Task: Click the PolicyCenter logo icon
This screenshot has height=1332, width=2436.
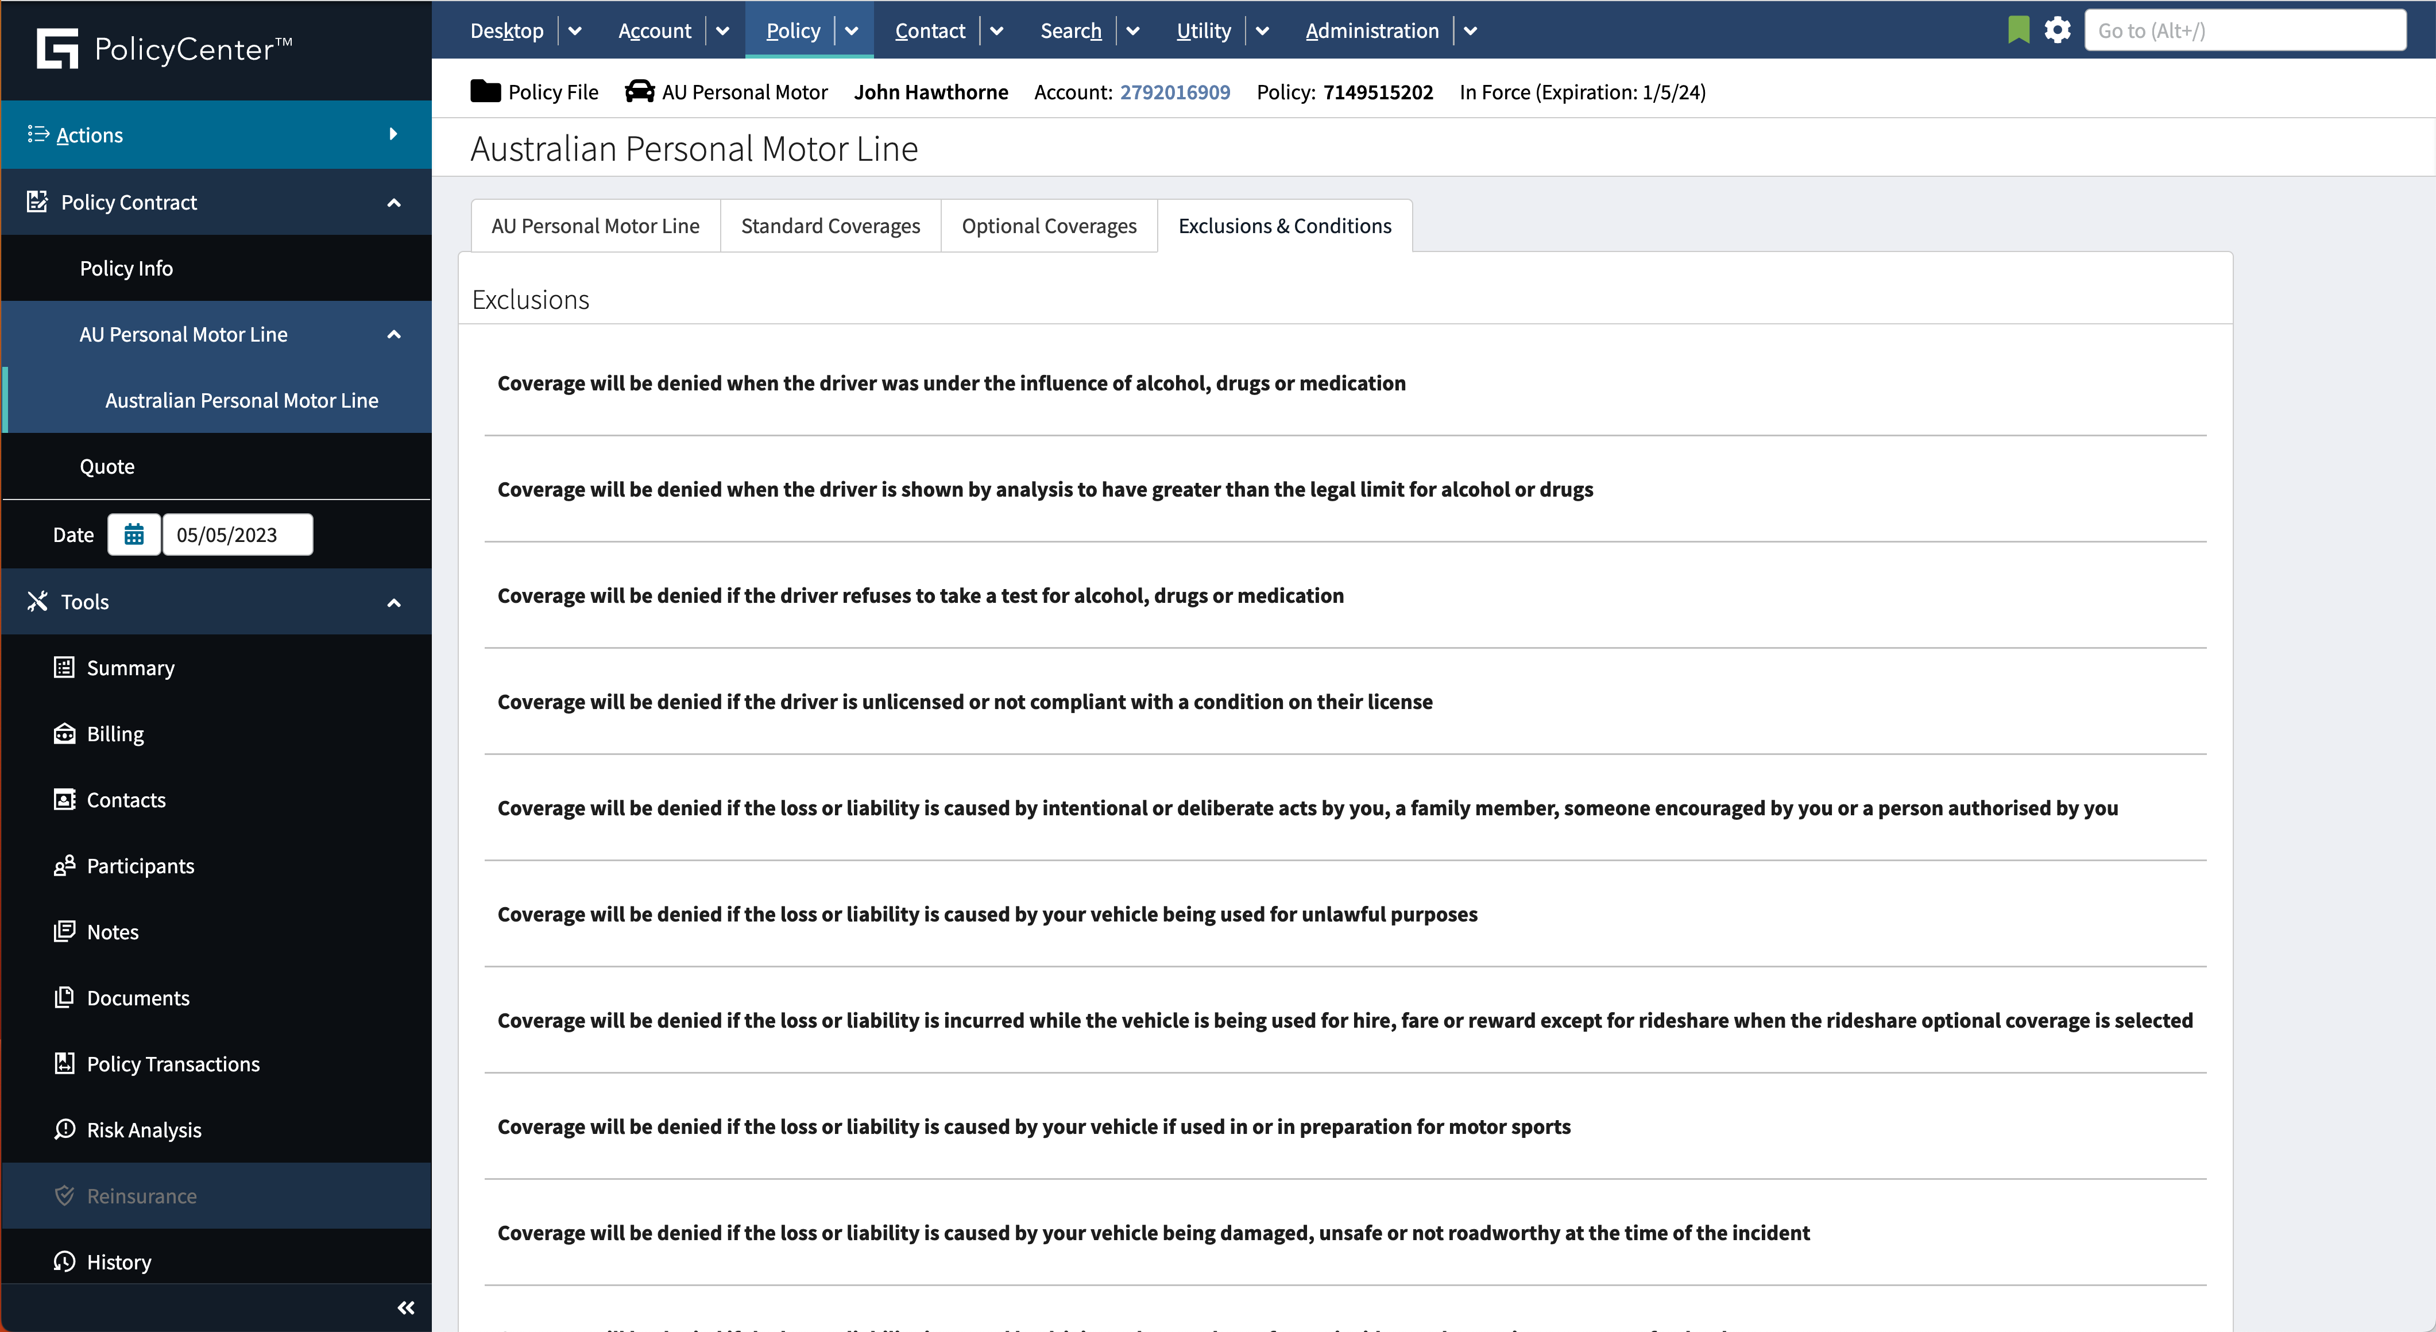Action: pos(57,48)
